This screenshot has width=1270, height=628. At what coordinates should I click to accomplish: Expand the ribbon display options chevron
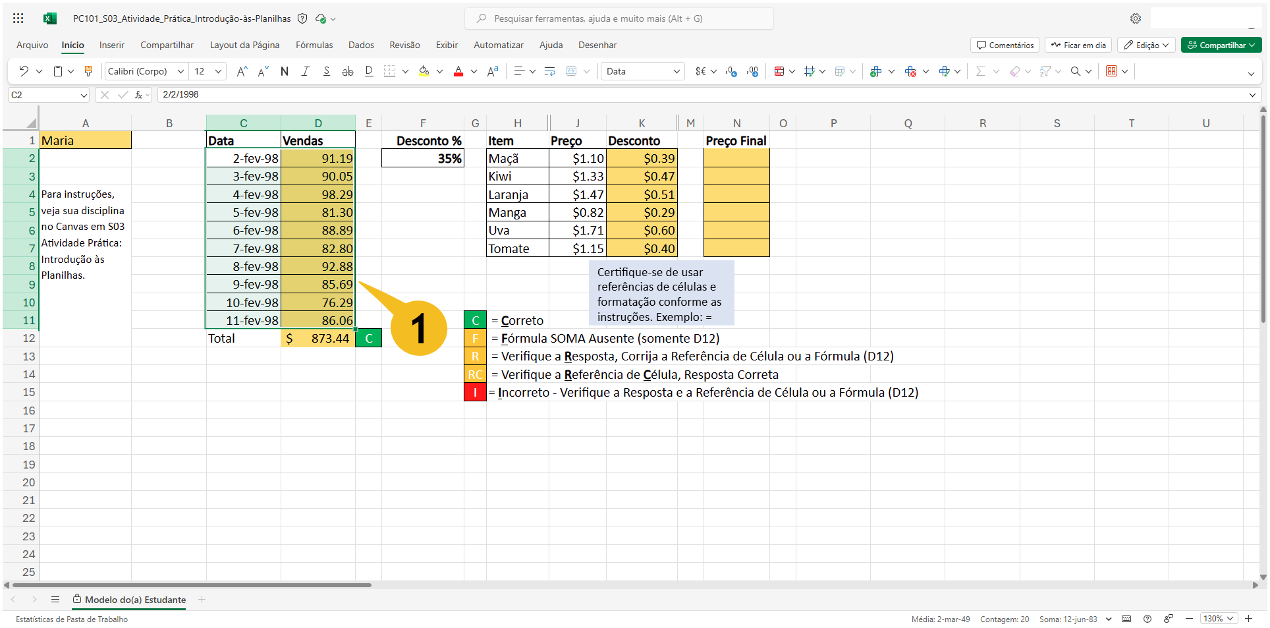[x=1251, y=74]
